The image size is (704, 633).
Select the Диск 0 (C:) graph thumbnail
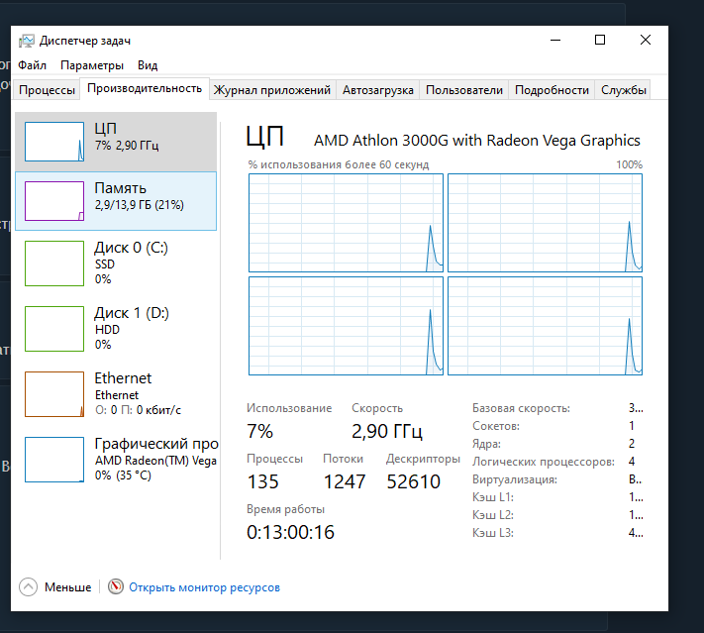pyautogui.click(x=54, y=264)
